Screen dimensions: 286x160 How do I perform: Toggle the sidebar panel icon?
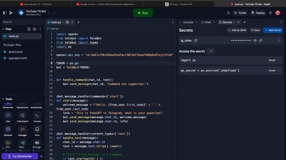tap(5, 13)
